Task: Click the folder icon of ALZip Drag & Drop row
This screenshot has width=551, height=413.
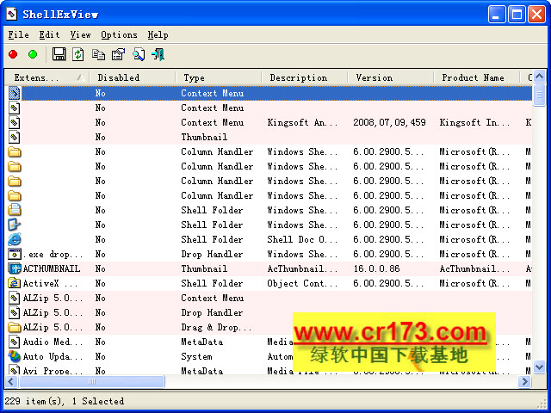Action: pyautogui.click(x=15, y=327)
